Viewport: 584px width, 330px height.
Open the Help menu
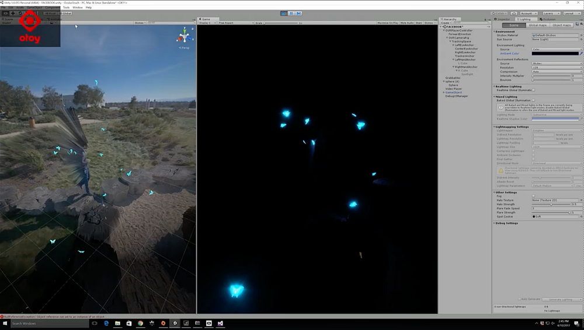point(89,8)
